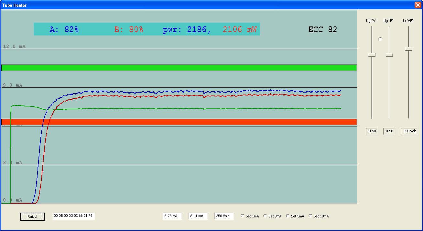Click the 8.73 mA current field
Image resolution: width=423 pixels, height=231 pixels.
(x=172, y=216)
